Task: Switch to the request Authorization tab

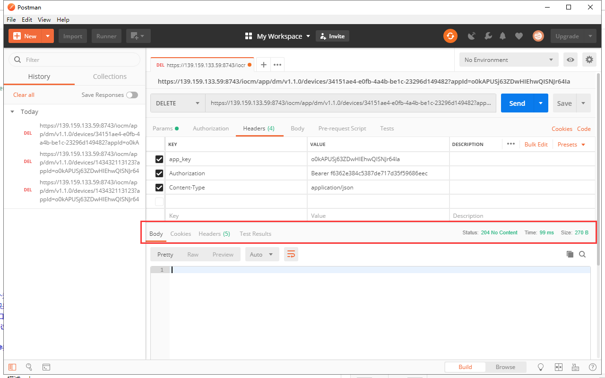Action: coord(211,129)
